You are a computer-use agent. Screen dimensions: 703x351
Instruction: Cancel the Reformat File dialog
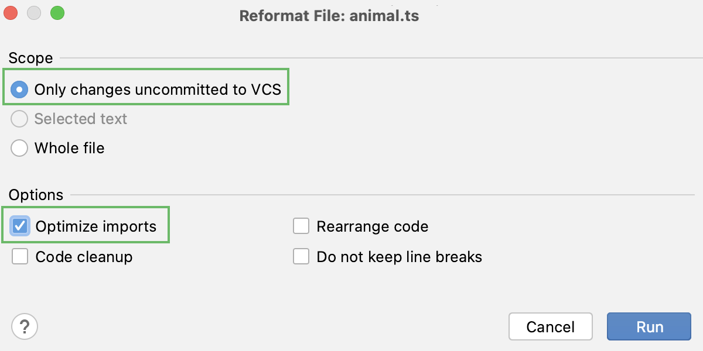point(550,326)
